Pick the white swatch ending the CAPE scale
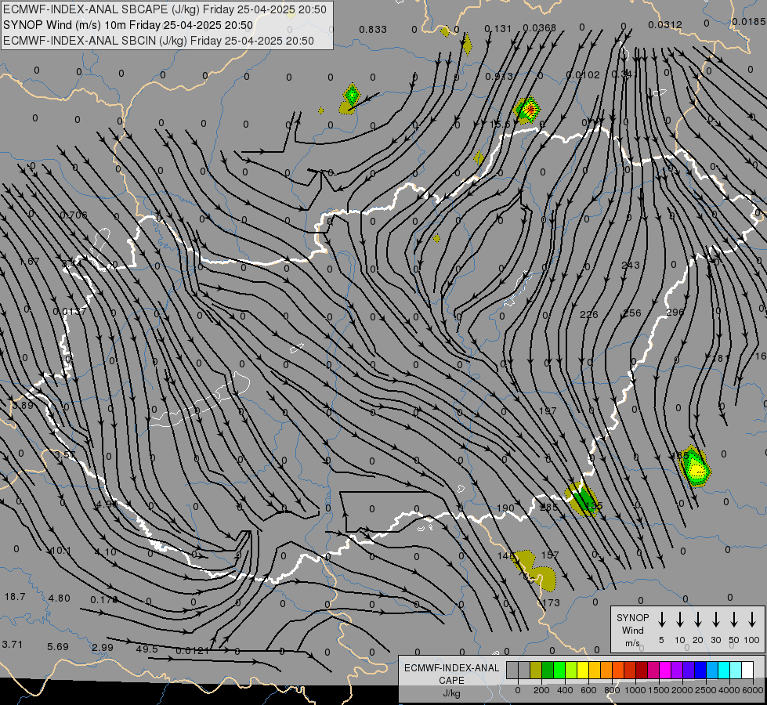The height and width of the screenshot is (705, 767). (x=747, y=671)
